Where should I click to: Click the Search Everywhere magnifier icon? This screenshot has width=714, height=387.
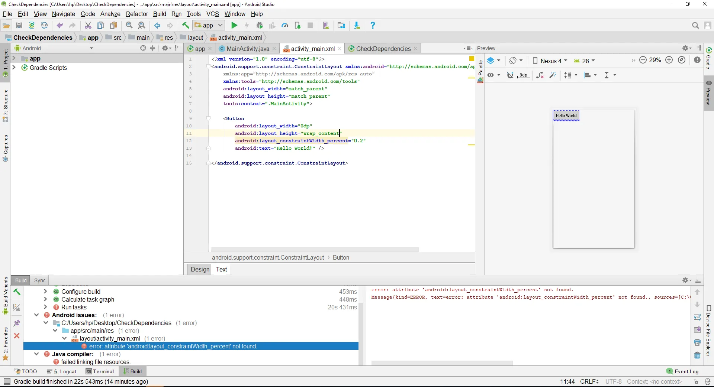click(695, 26)
